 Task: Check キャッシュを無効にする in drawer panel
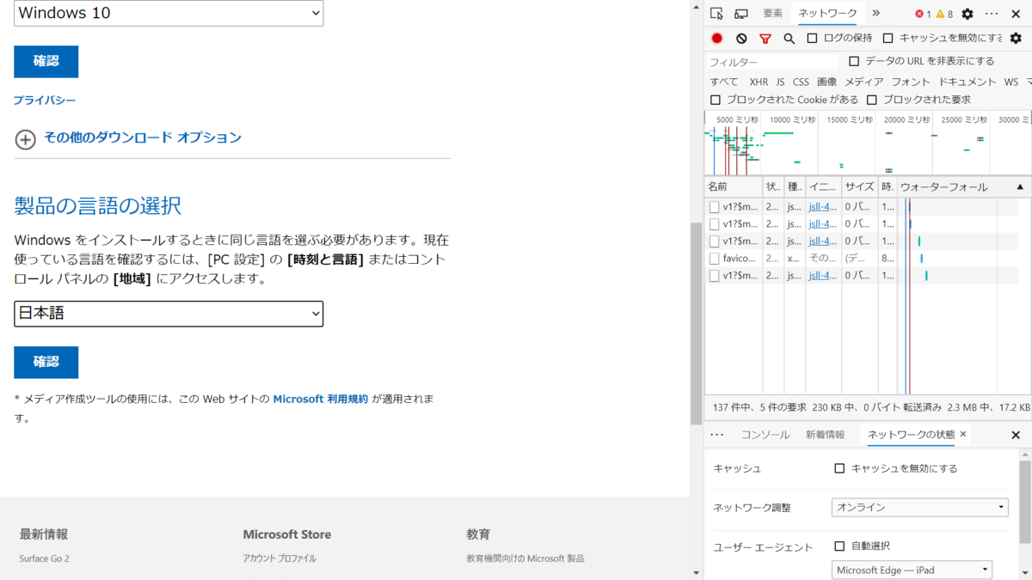[840, 468]
